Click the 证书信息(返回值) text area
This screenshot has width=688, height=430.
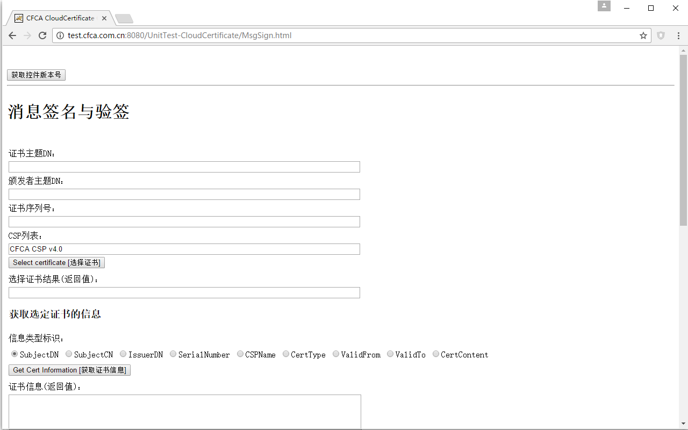point(185,412)
